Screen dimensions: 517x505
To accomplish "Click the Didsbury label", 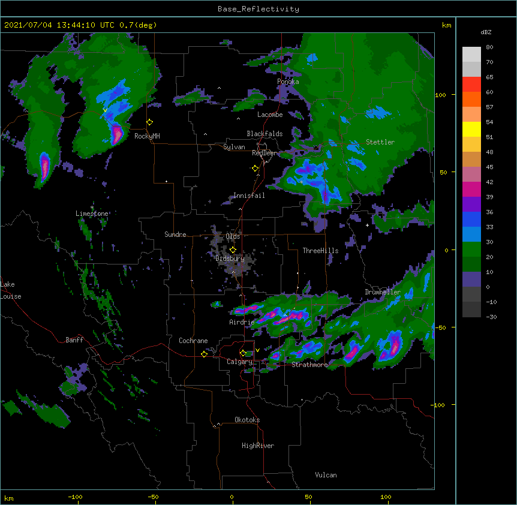I will tap(230, 258).
